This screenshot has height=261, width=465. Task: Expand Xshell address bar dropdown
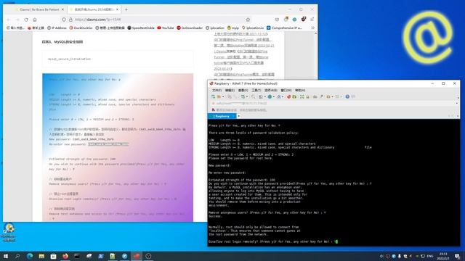click(457, 103)
